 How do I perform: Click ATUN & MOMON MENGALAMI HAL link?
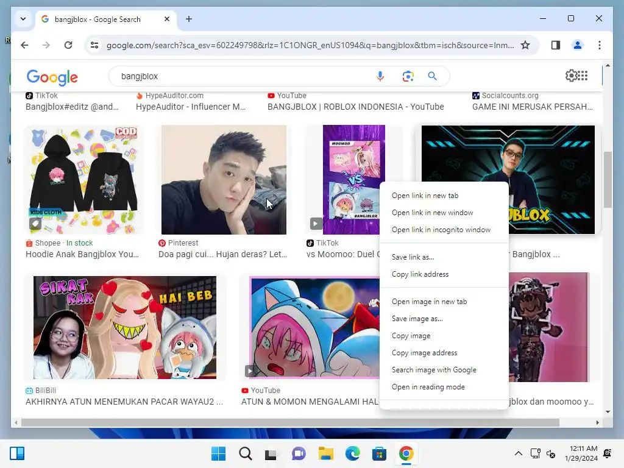tap(310, 402)
